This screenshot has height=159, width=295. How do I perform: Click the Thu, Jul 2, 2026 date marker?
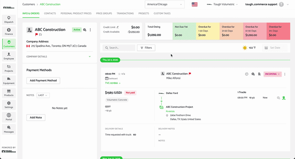[x=110, y=60]
